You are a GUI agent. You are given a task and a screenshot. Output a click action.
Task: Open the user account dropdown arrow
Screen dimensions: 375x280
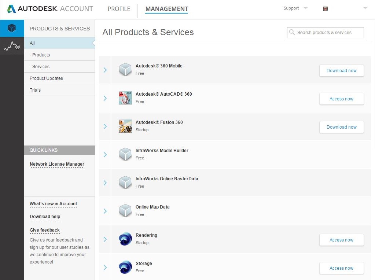click(365, 8)
